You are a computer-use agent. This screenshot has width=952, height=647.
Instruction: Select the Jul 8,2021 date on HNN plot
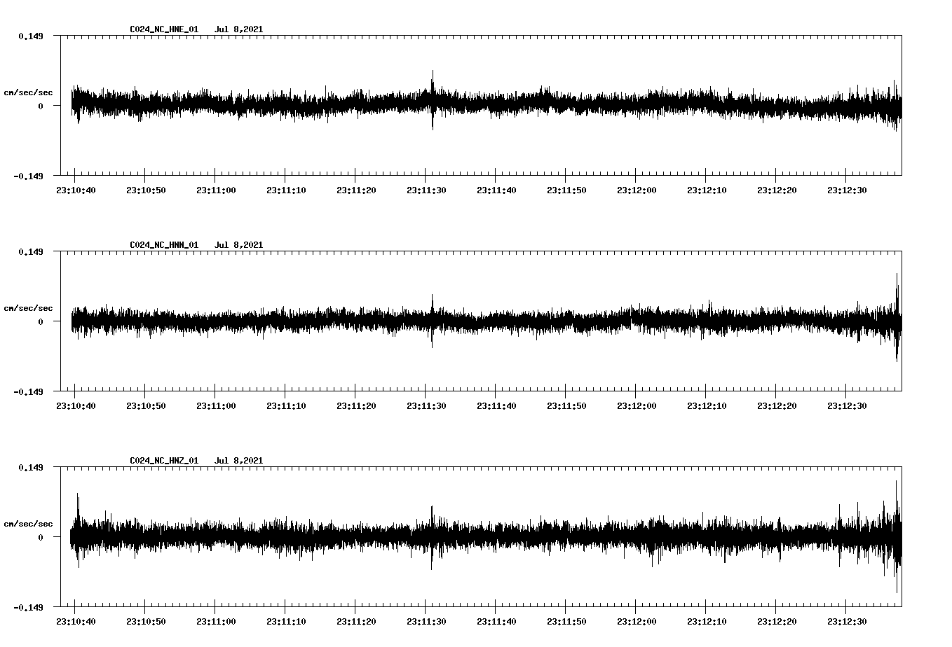coord(238,245)
